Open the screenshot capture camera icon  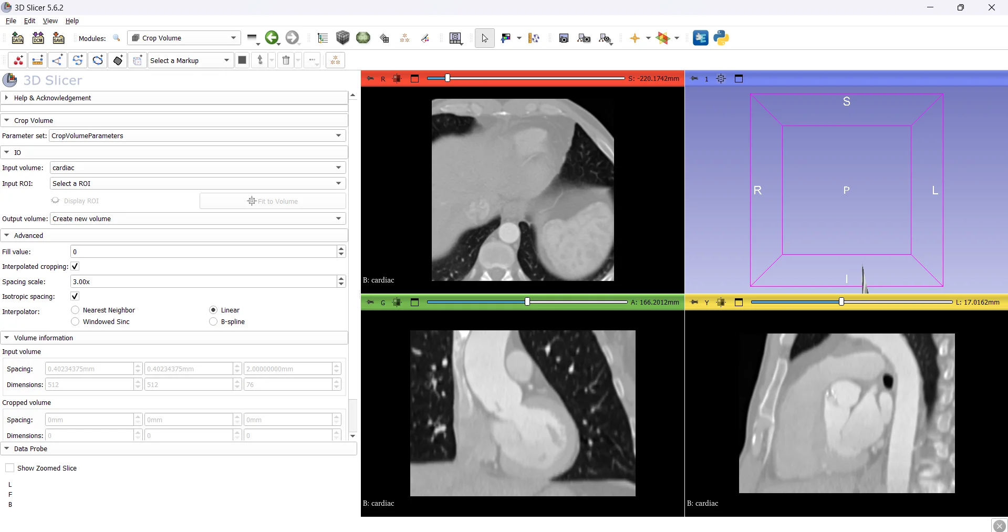564,38
